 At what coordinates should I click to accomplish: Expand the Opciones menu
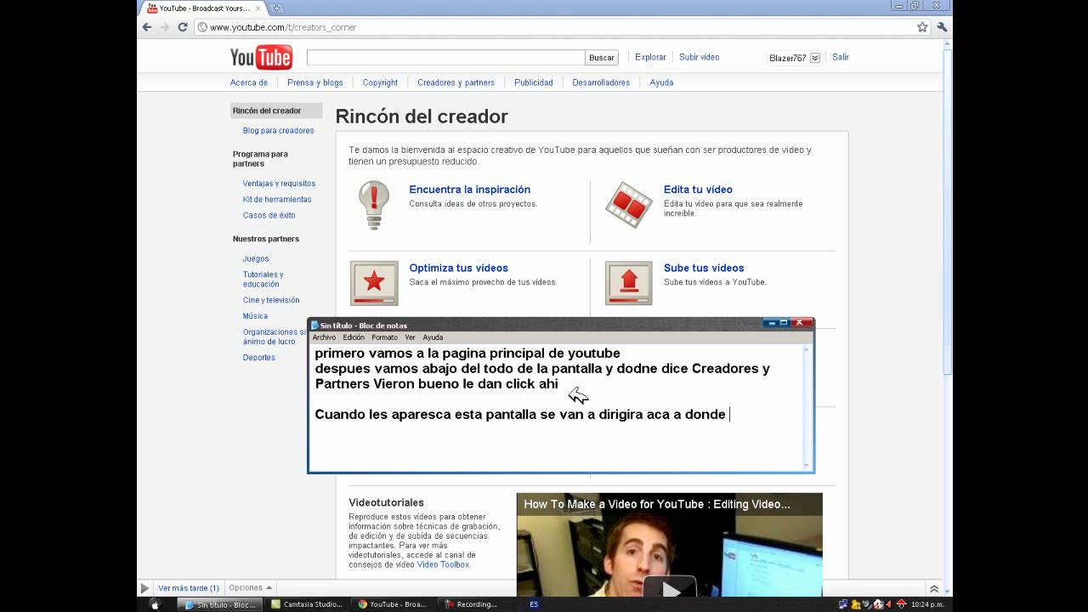coord(250,587)
